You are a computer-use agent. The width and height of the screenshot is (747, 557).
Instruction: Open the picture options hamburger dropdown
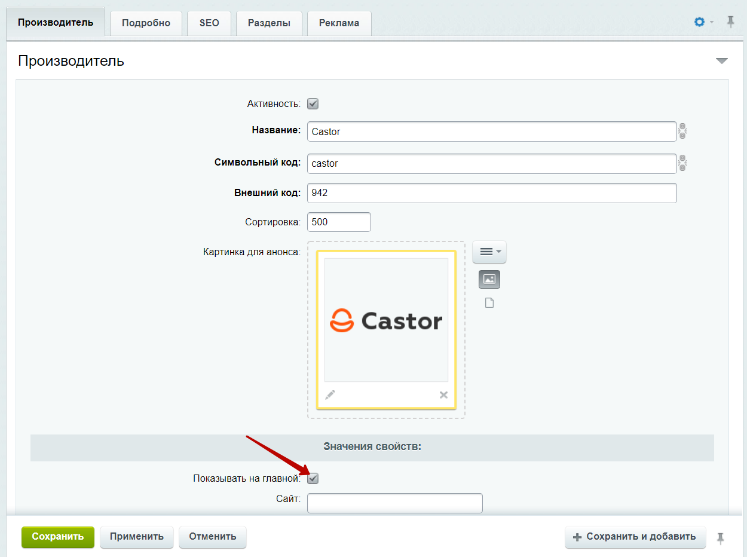tap(489, 252)
